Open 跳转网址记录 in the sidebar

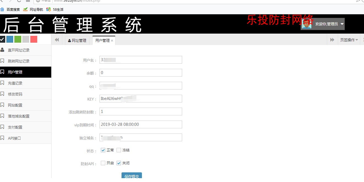tap(26, 61)
